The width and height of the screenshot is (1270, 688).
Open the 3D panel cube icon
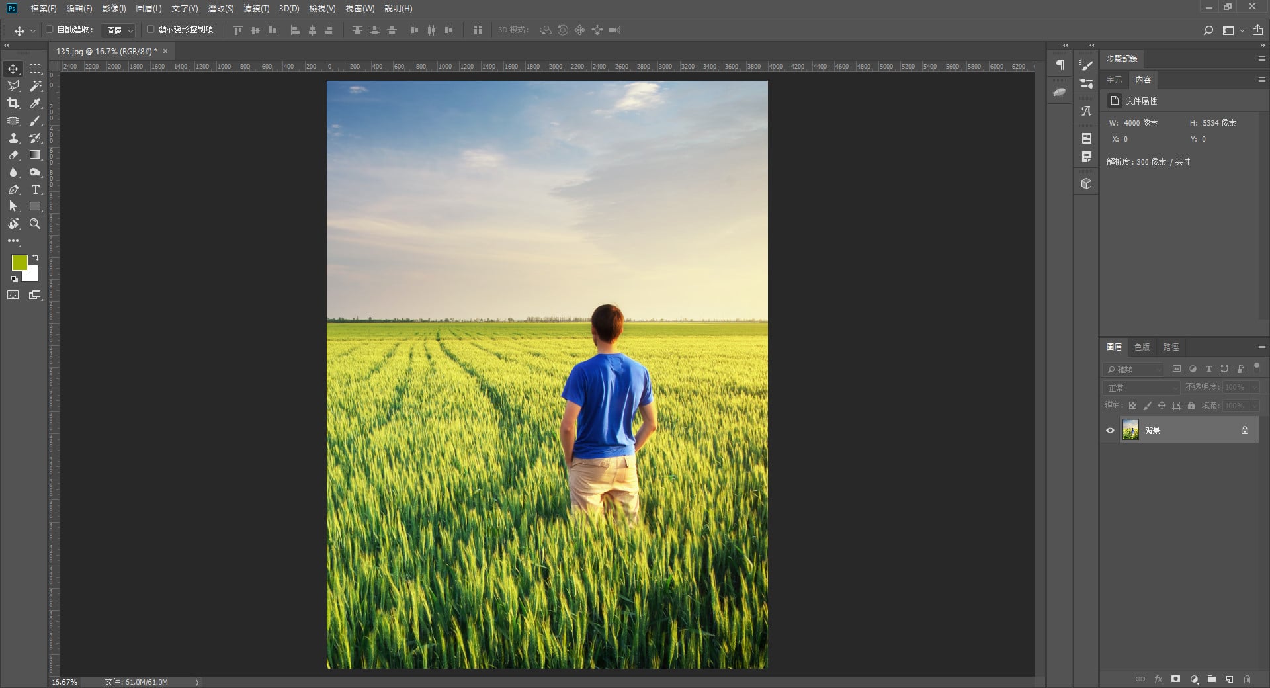[x=1086, y=183]
